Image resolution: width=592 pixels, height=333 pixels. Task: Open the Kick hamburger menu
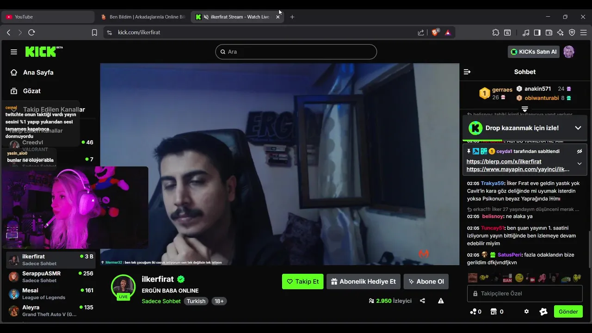13,52
